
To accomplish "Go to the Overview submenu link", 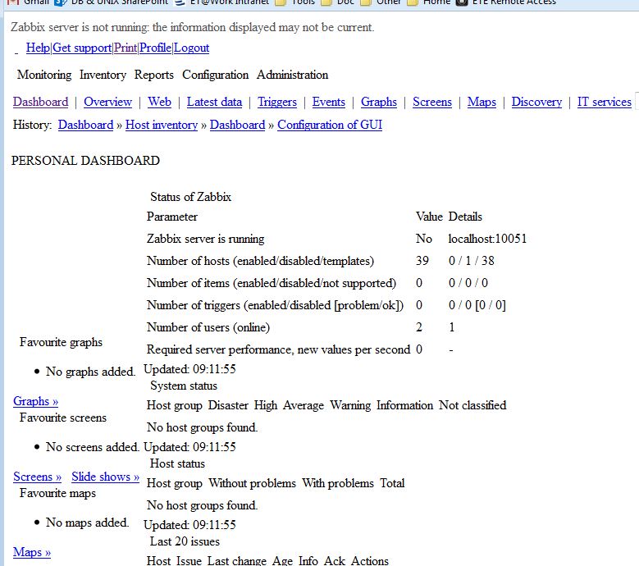I will point(108,102).
